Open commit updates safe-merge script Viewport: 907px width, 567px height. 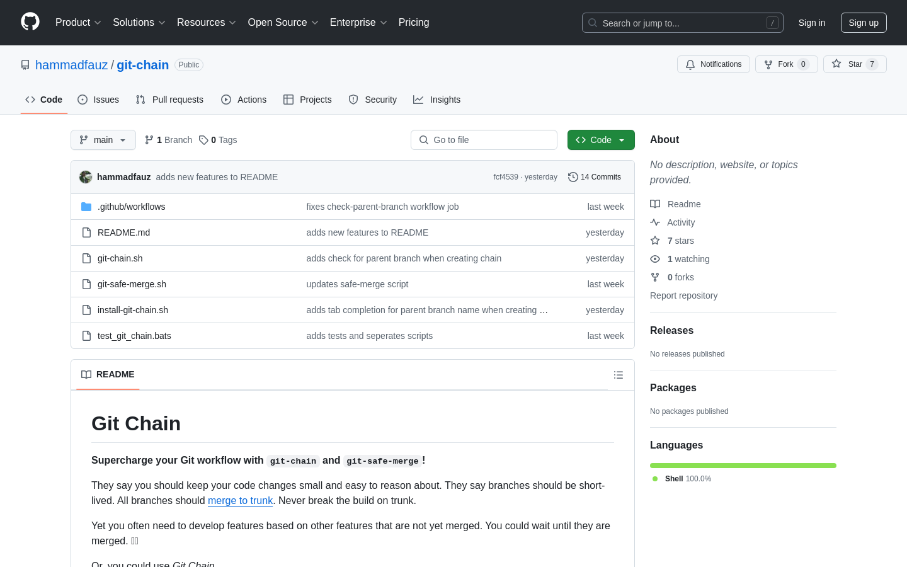pyautogui.click(x=357, y=284)
